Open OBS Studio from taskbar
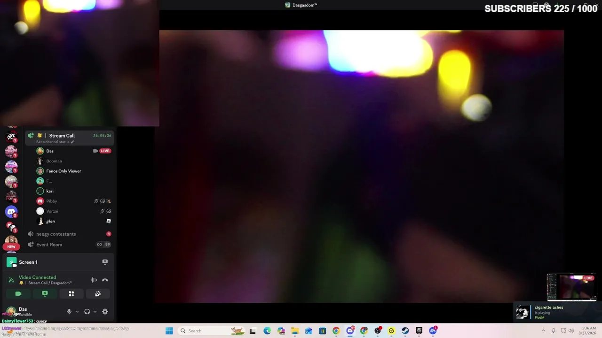 pyautogui.click(x=378, y=330)
